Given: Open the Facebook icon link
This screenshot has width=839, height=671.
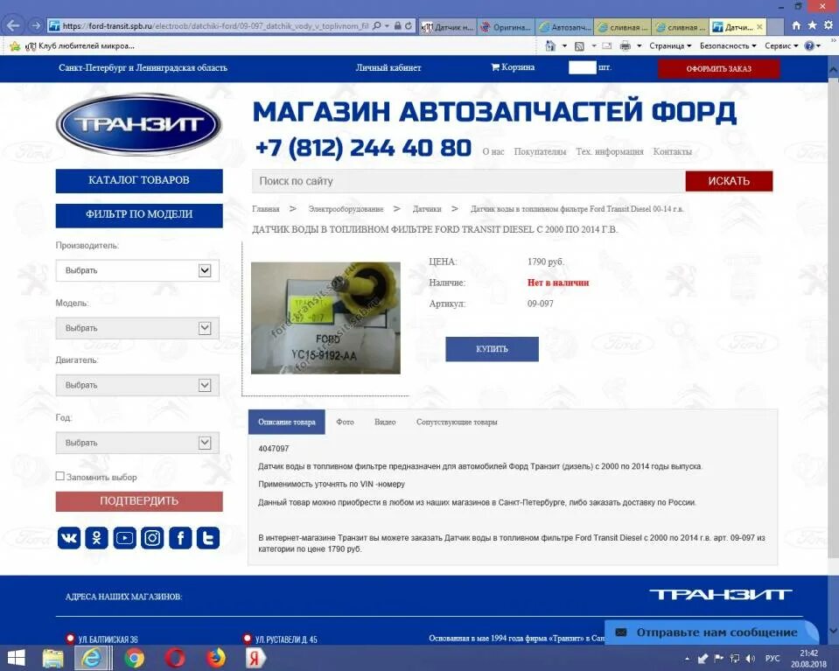Looking at the screenshot, I should click(x=180, y=538).
